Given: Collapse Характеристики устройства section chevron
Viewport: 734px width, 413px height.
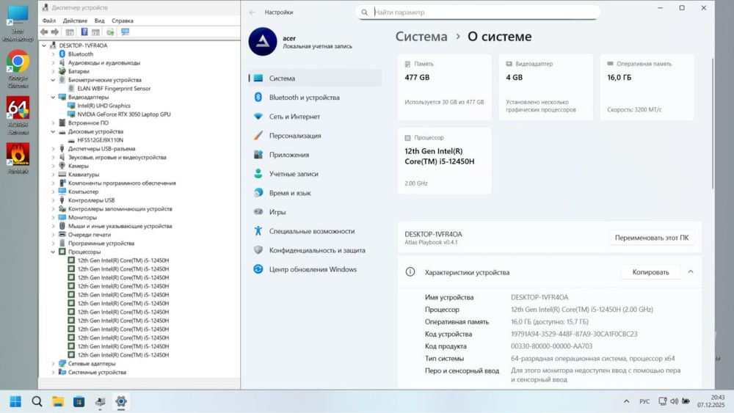Looking at the screenshot, I should point(691,271).
